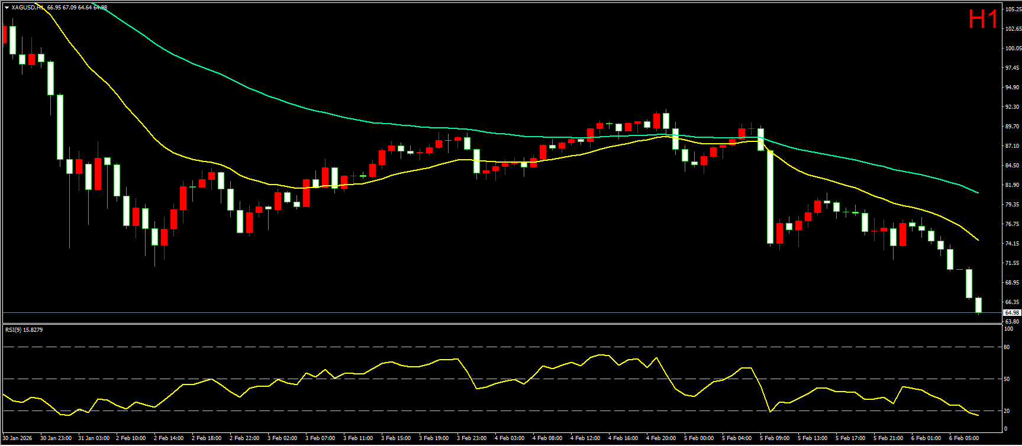Click the dropdown triangle beside XAGUSD,H1
This screenshot has width=1022, height=446.
click(7, 8)
